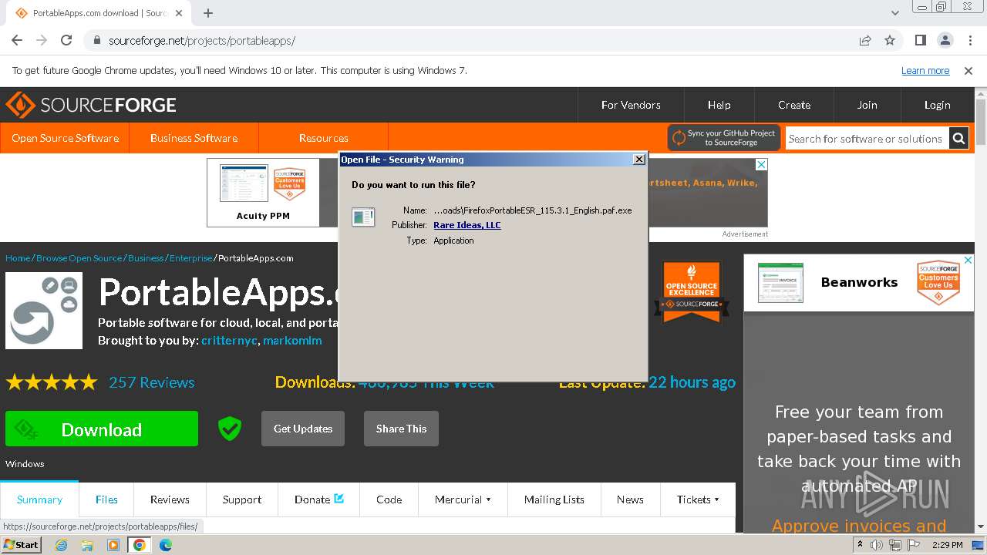Image resolution: width=987 pixels, height=555 pixels.
Task: Close the Acuity PPM banner ad
Action: [x=761, y=165]
